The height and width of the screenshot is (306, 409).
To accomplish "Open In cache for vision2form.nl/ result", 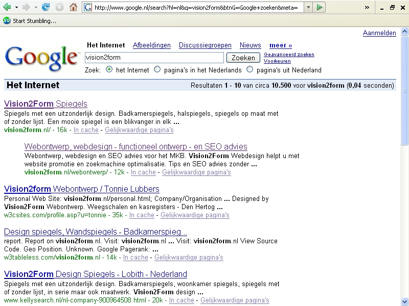I will pyautogui.click(x=86, y=130).
